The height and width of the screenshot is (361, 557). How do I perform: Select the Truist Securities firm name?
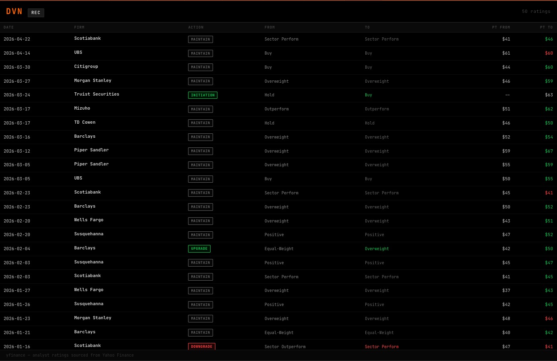point(97,94)
